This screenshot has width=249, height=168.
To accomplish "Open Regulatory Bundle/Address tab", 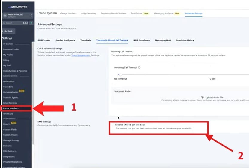I will 113,13.
